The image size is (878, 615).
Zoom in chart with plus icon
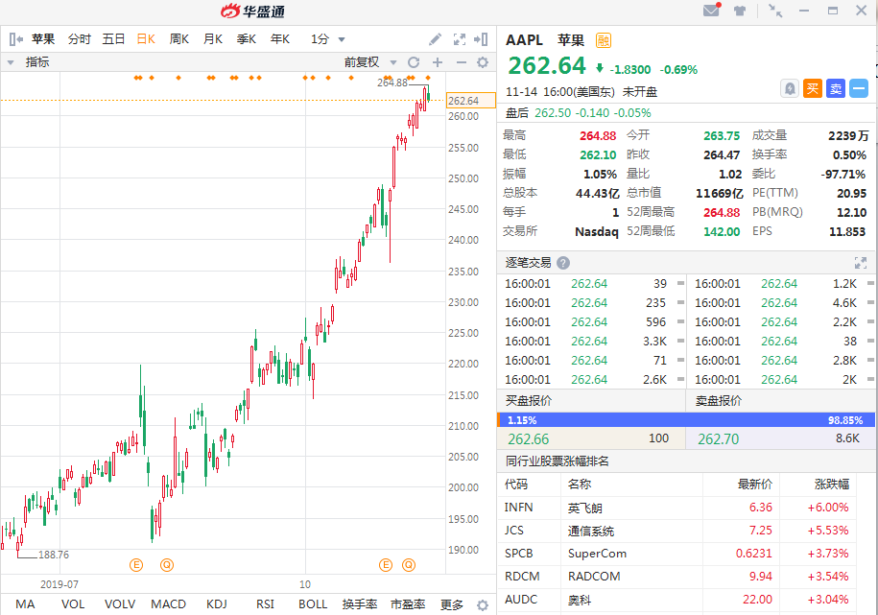pyautogui.click(x=438, y=62)
